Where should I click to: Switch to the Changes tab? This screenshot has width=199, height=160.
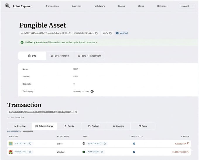(118, 126)
